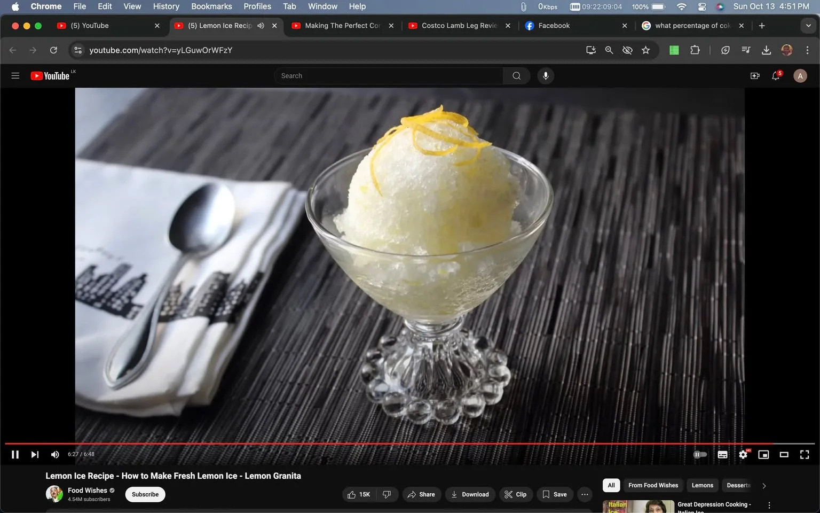Click the red video progress bar
The image size is (820, 513).
(410, 444)
